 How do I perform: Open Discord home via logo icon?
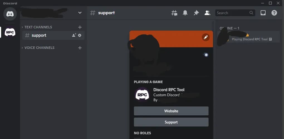click(x=10, y=14)
